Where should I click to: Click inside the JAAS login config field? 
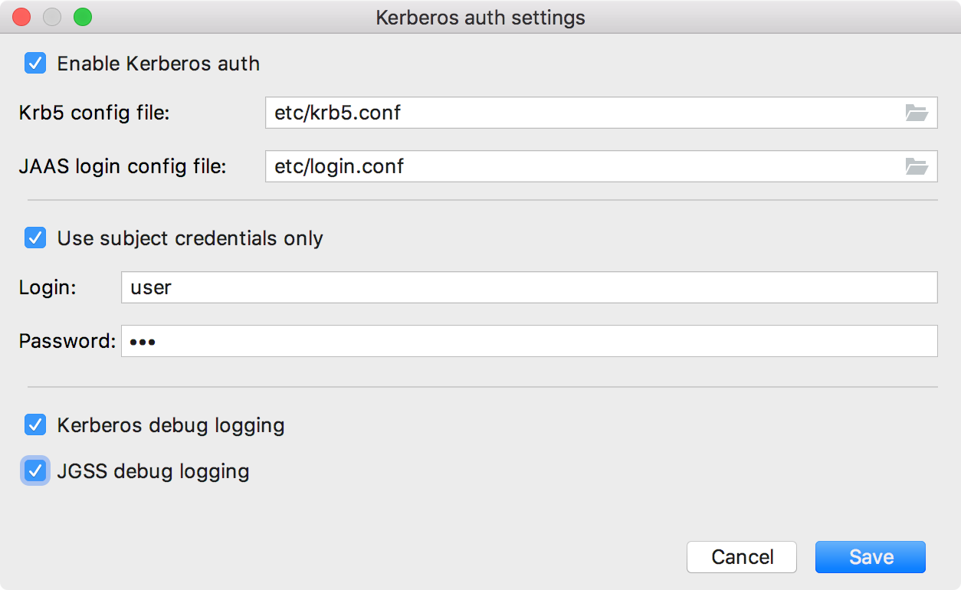coord(536,166)
